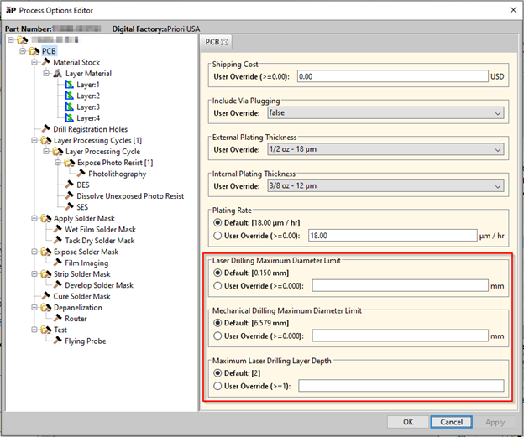Select Strip Solder Mask in the tree
The height and width of the screenshot is (437, 524).
pyautogui.click(x=82, y=274)
